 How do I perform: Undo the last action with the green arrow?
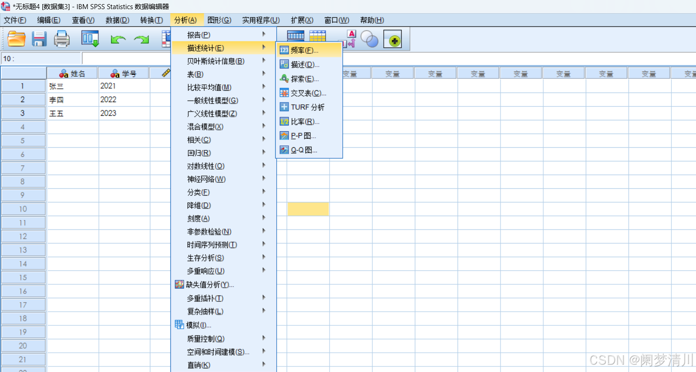click(x=118, y=40)
